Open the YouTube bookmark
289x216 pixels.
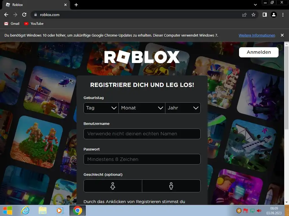34,24
